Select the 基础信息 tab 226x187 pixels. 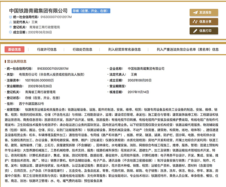14,49
